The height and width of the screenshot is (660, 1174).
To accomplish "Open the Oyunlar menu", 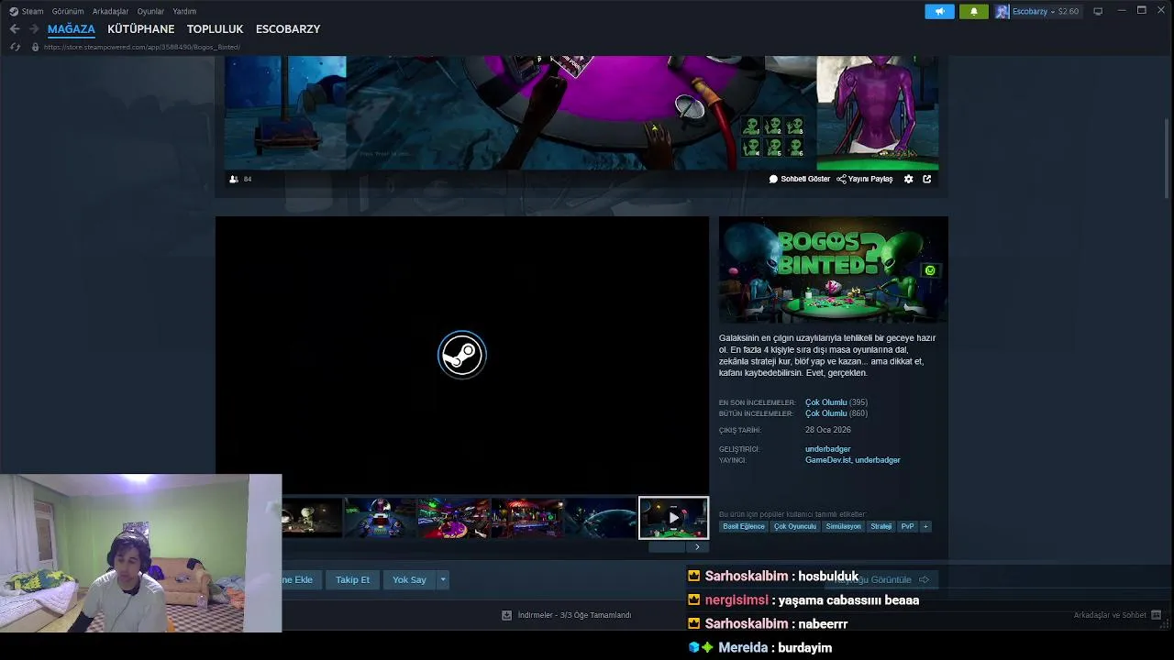I will pos(150,11).
